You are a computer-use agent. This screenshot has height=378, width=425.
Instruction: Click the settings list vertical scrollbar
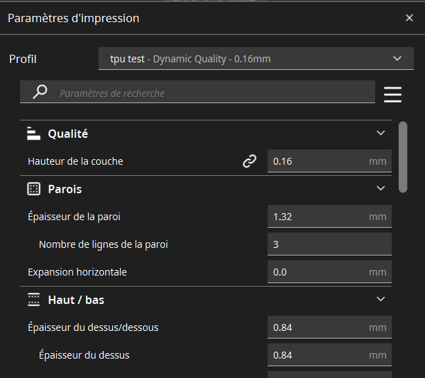point(403,156)
